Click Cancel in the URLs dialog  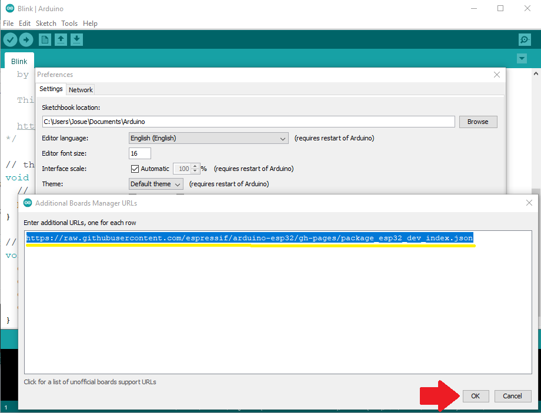(x=512, y=396)
